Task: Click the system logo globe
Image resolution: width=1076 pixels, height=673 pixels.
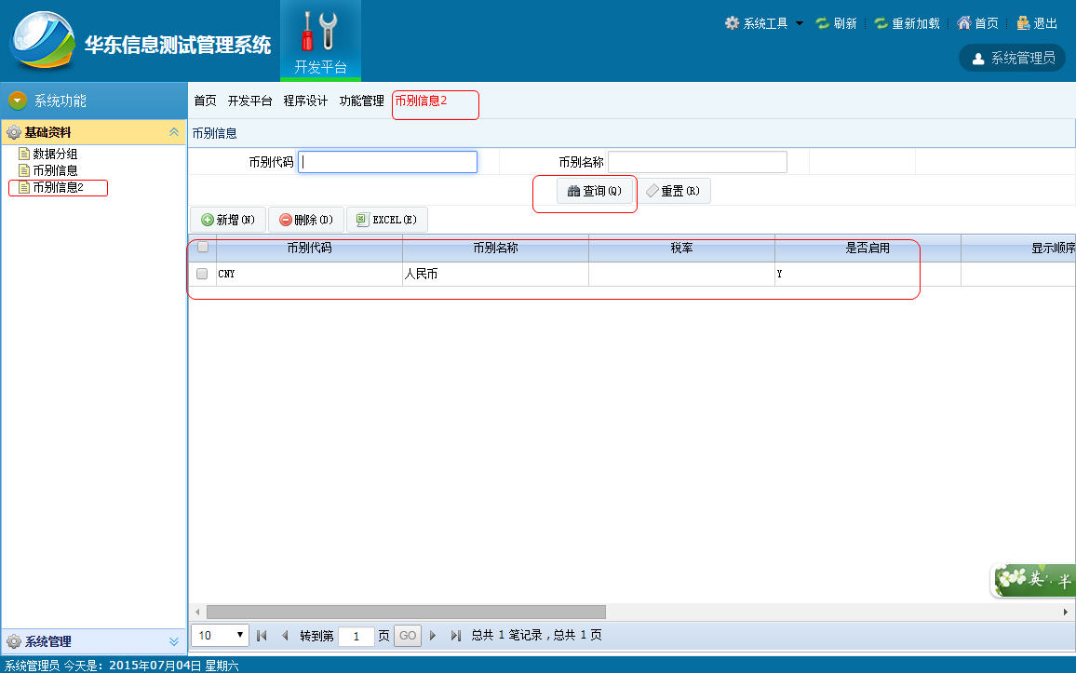Action: point(43,40)
